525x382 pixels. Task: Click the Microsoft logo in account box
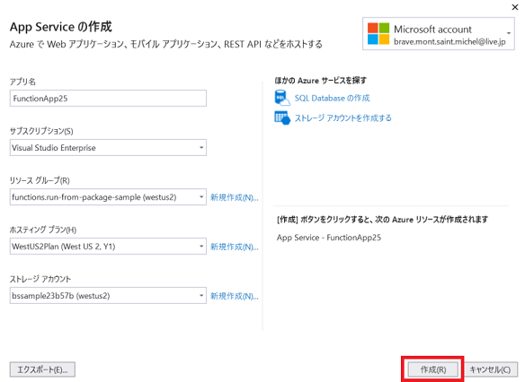click(x=378, y=33)
